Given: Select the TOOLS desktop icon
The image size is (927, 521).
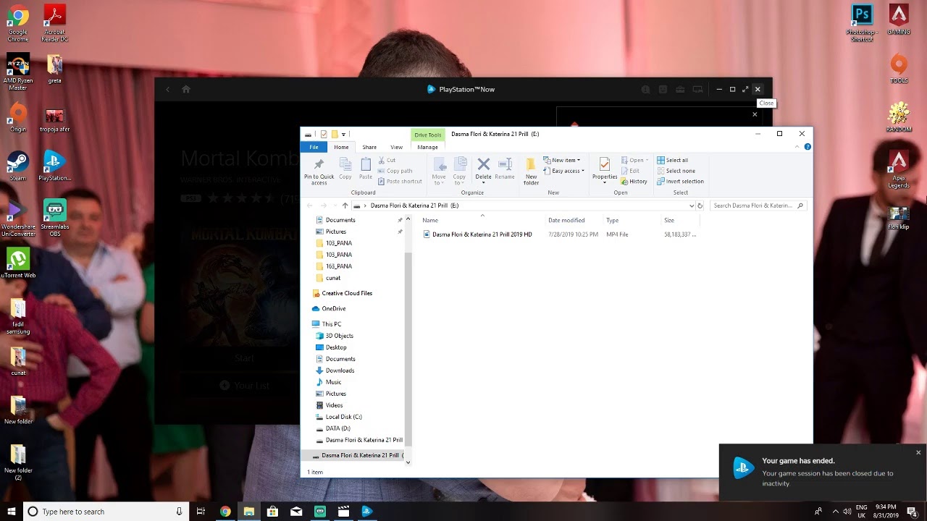Looking at the screenshot, I should 899,69.
